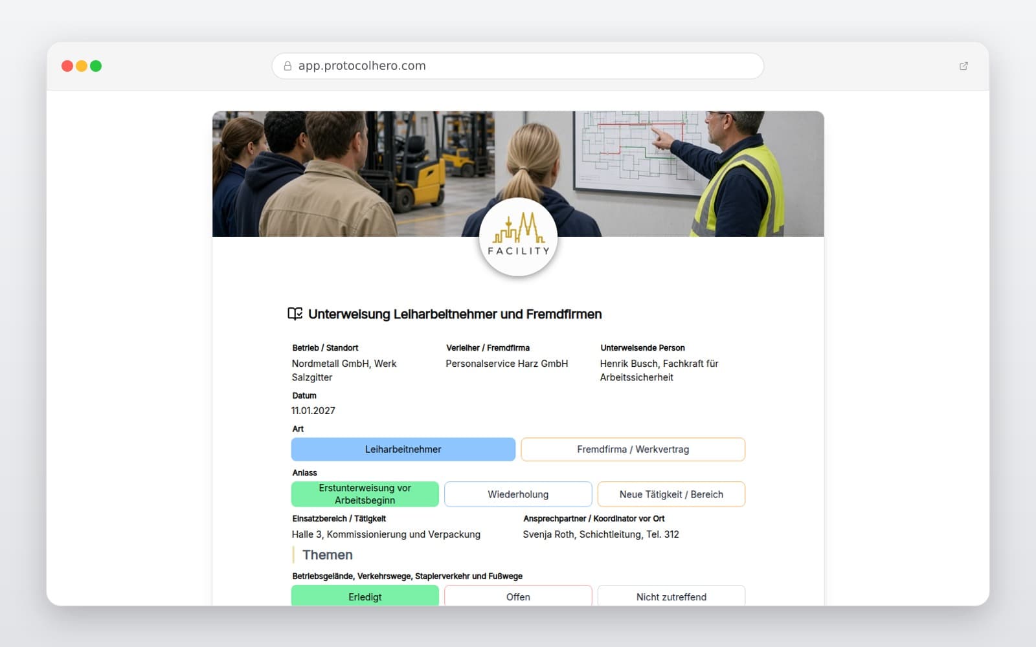Viewport: 1036px width, 647px height.
Task: Click the Henrik Busch instructor field
Action: coord(659,371)
